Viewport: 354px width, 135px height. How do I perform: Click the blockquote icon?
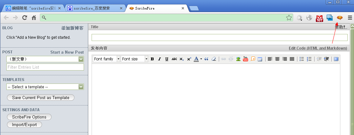pos(206,59)
